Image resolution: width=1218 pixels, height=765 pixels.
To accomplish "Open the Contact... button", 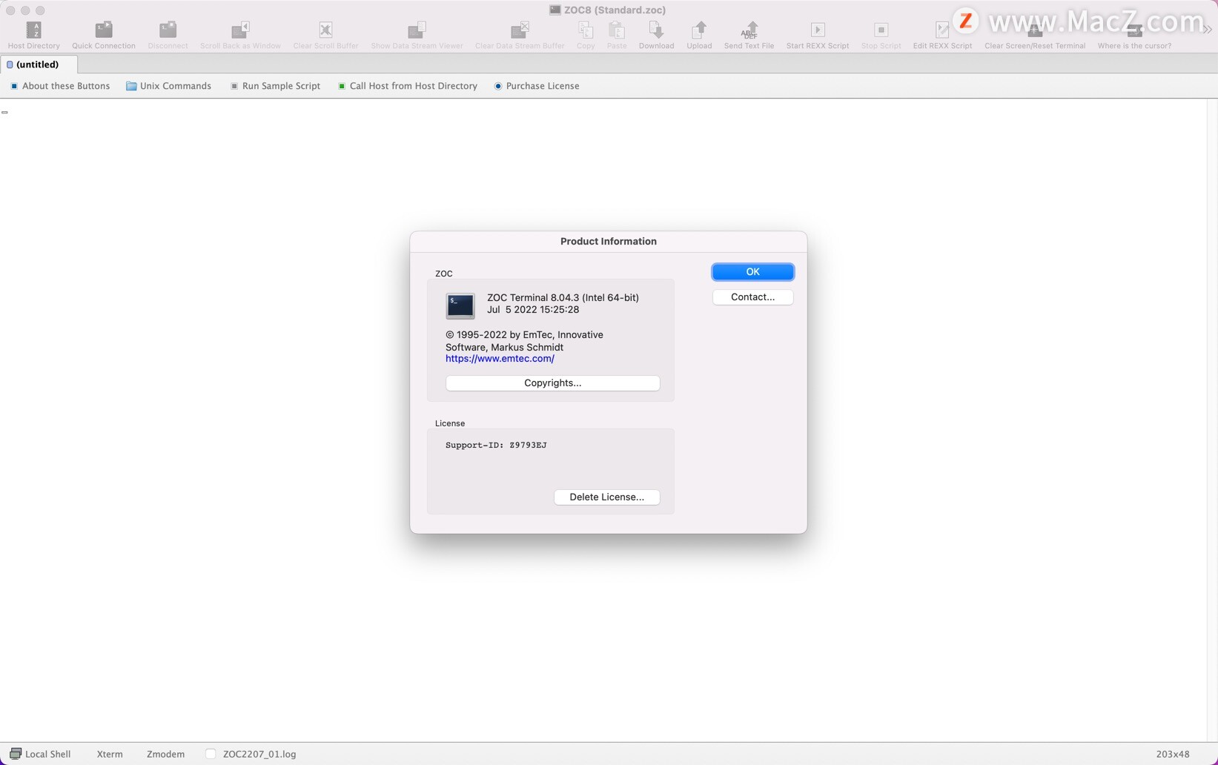I will (752, 297).
